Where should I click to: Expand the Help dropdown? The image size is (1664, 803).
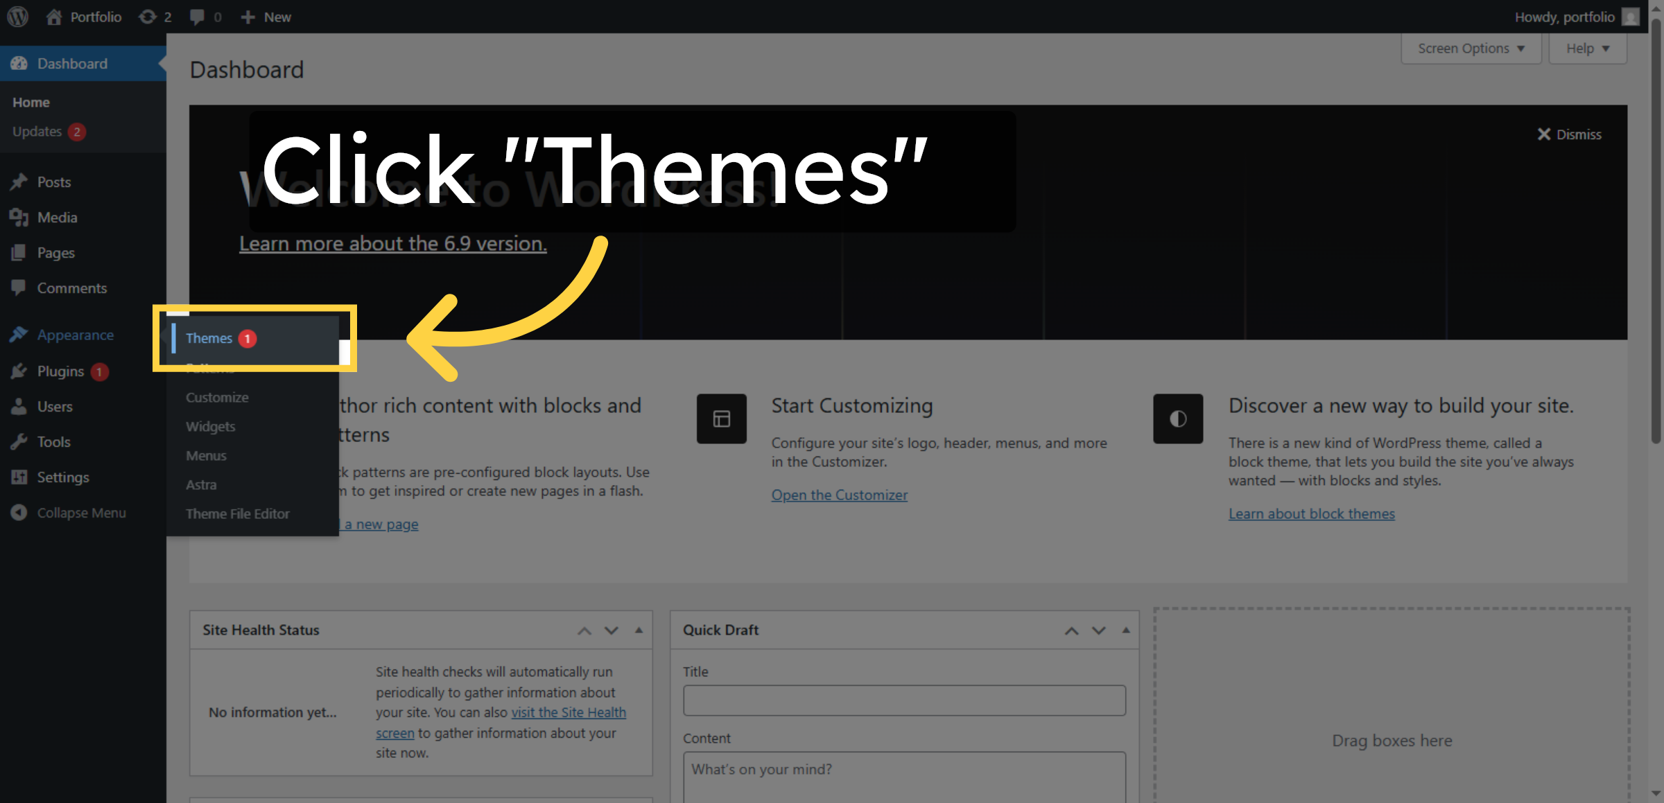pos(1587,48)
